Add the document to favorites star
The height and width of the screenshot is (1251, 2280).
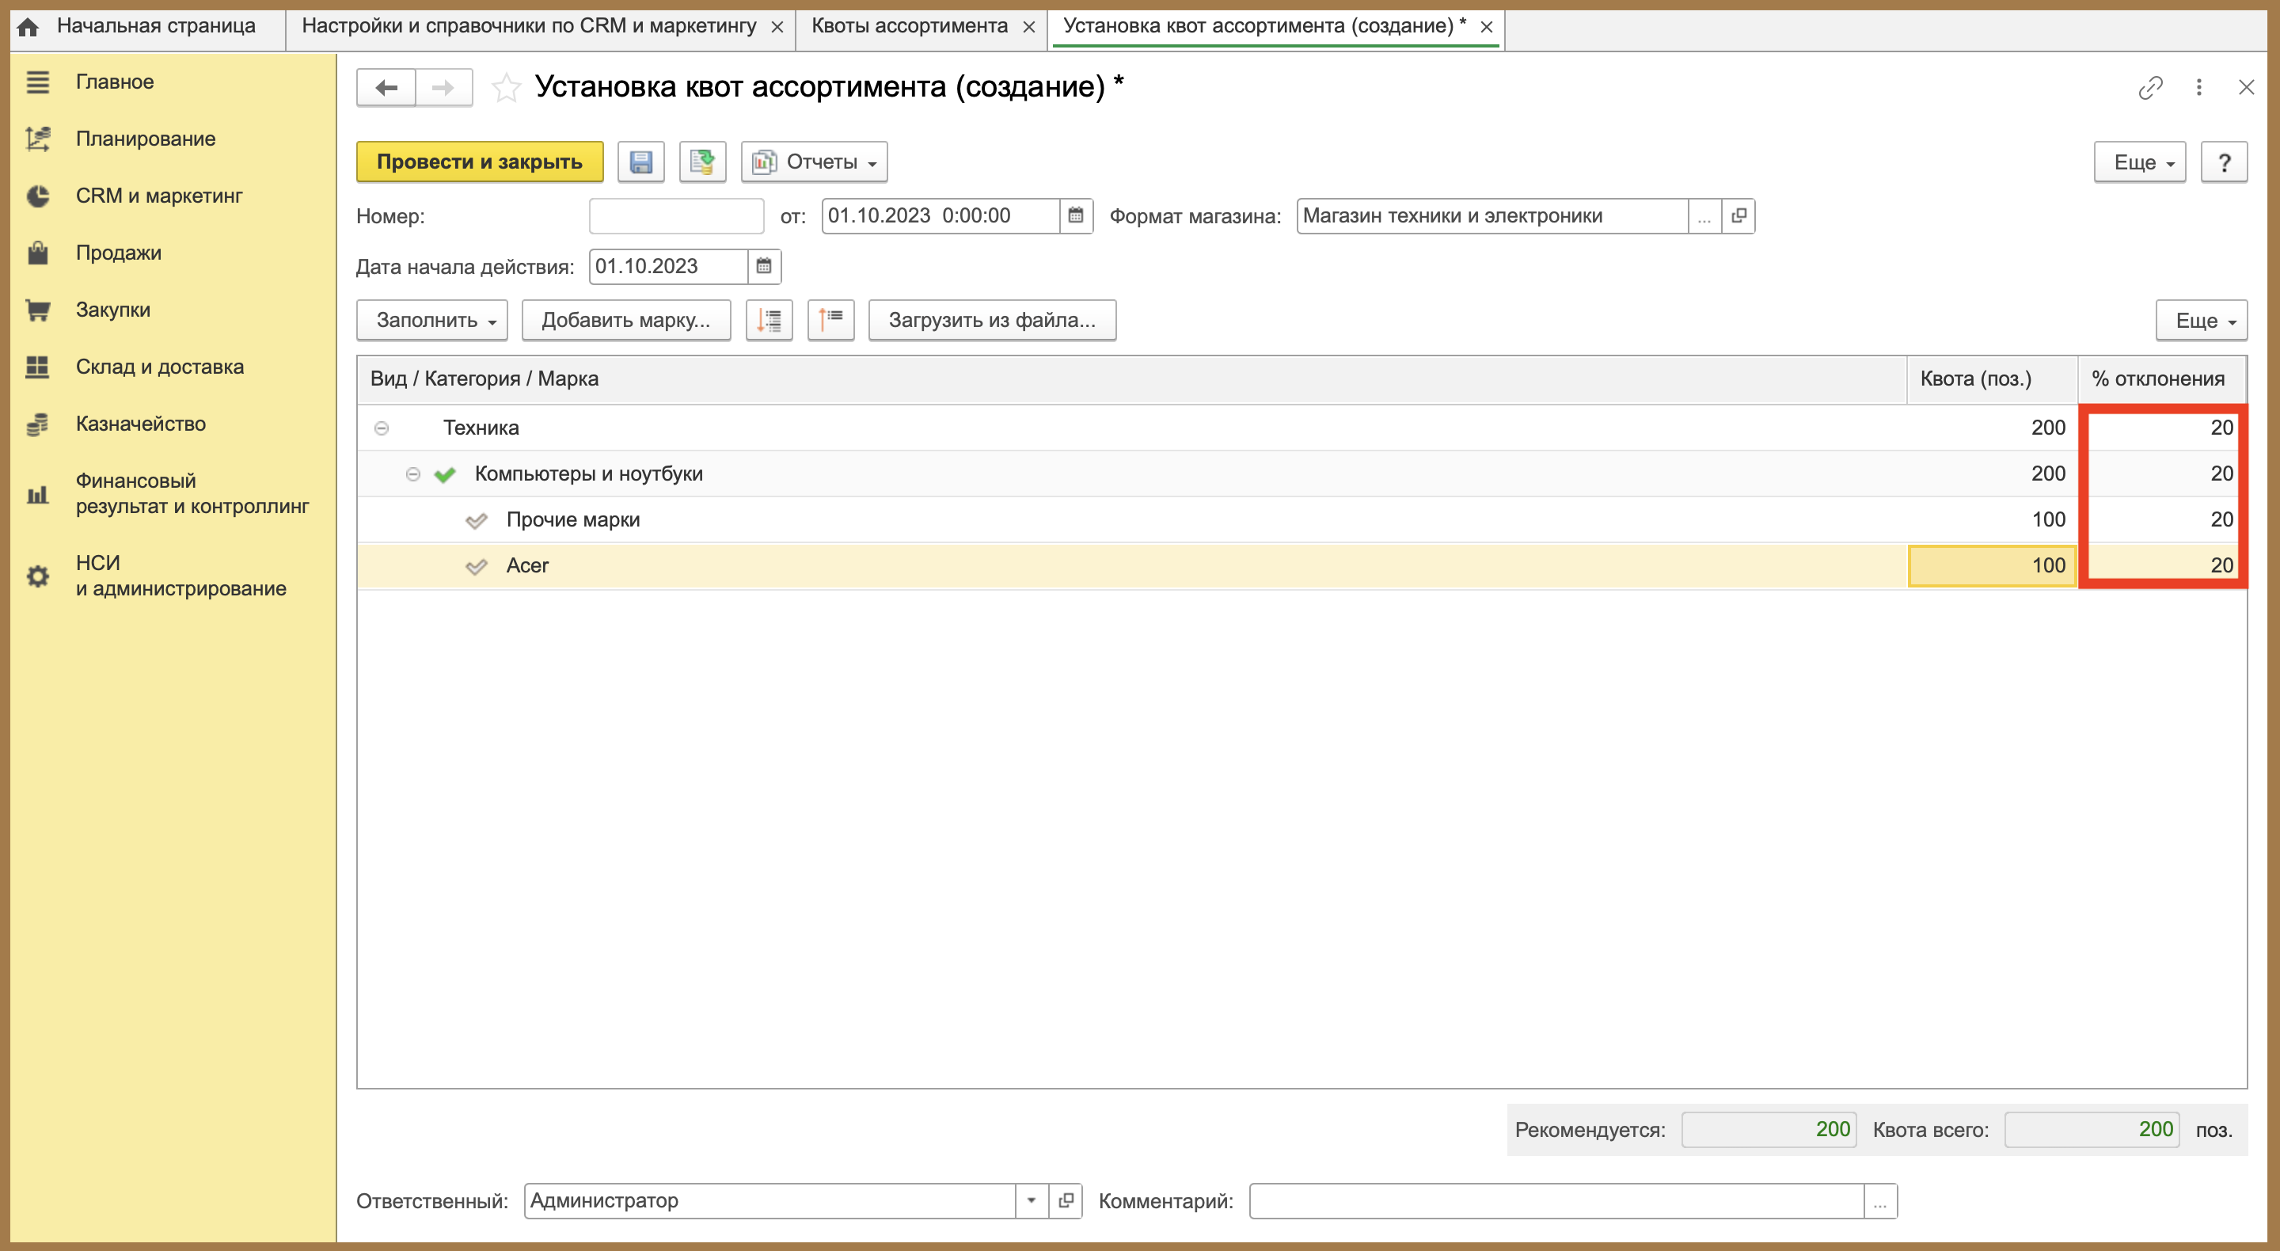[507, 88]
